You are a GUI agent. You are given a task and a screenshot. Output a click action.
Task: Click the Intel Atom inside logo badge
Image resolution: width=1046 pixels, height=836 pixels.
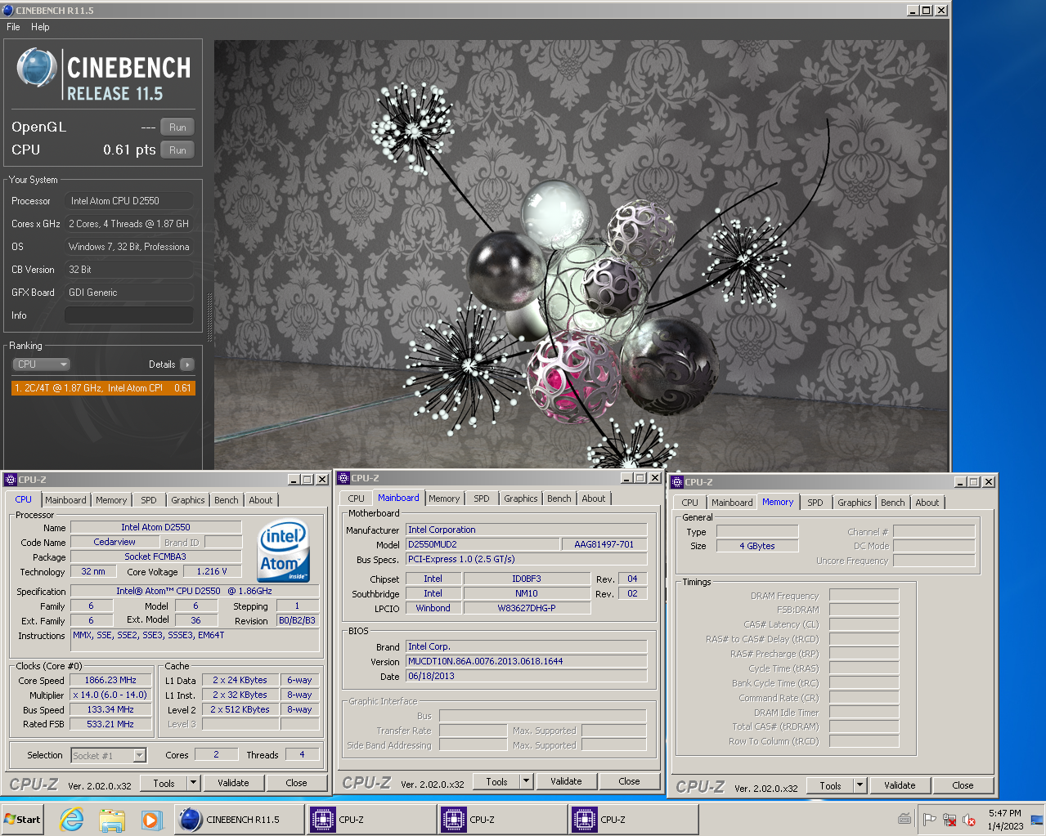(x=284, y=552)
